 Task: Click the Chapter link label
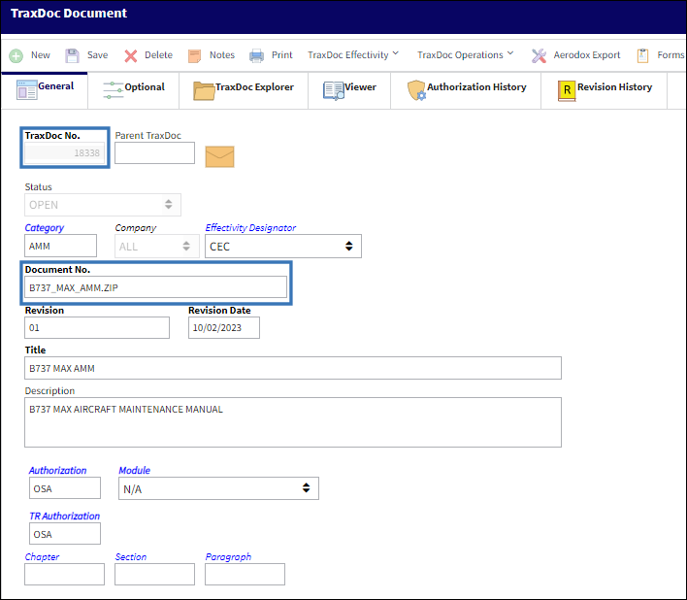coord(42,556)
